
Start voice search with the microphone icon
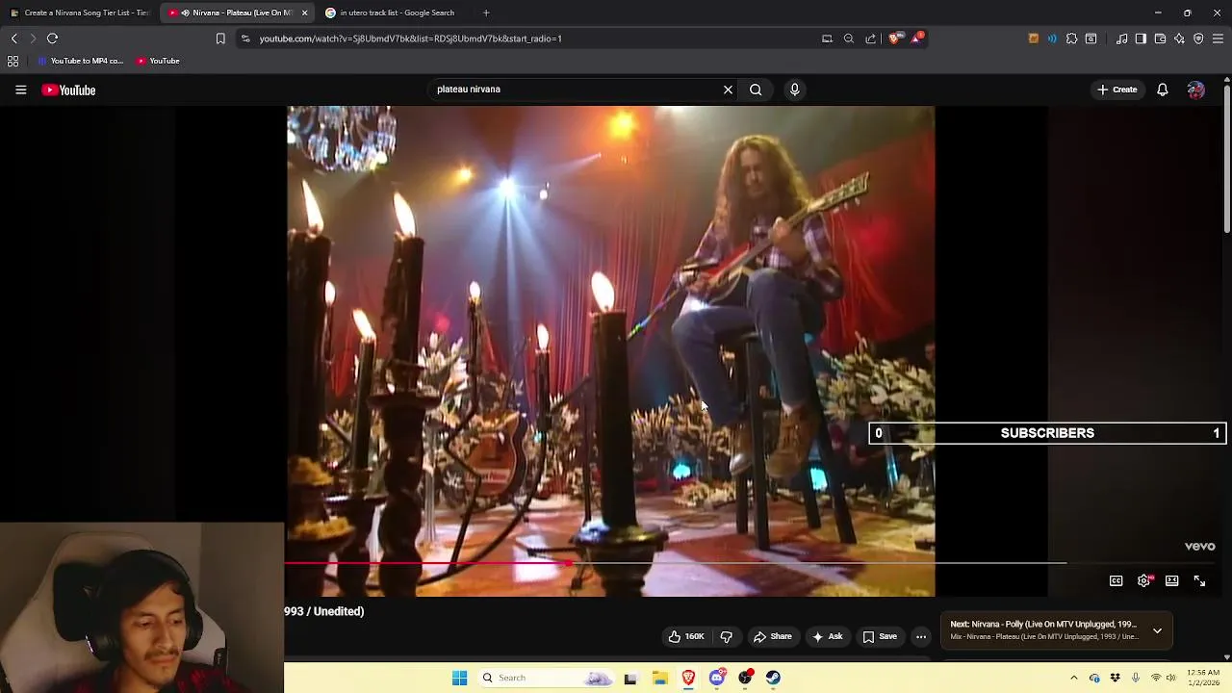pos(794,90)
